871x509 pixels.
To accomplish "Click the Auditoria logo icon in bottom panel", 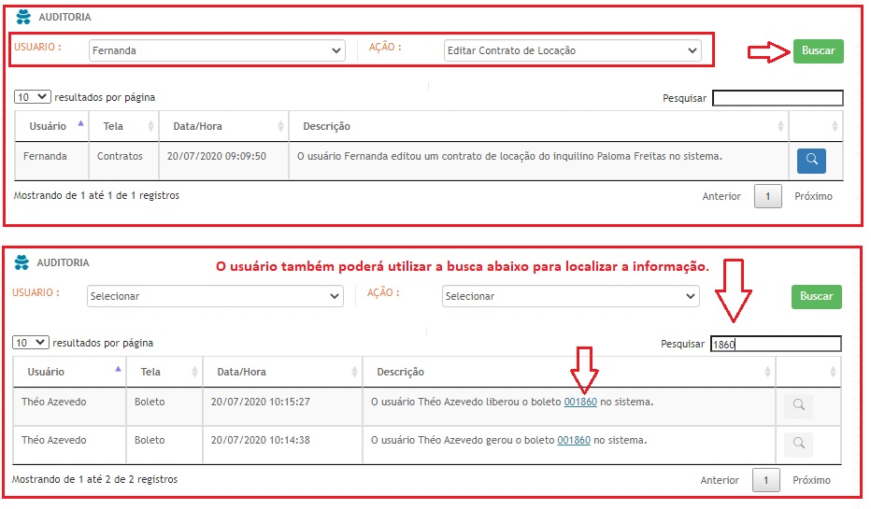I will coord(23,263).
